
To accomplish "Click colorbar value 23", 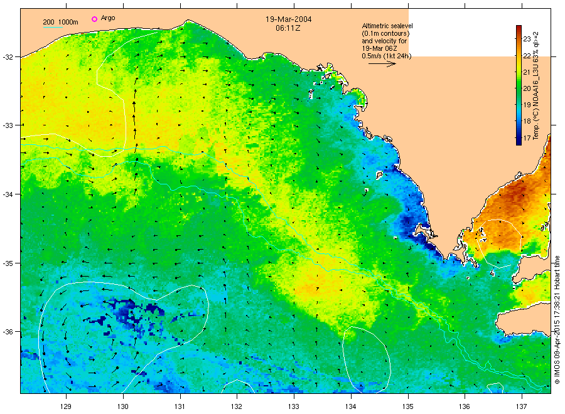I will pyautogui.click(x=527, y=39).
